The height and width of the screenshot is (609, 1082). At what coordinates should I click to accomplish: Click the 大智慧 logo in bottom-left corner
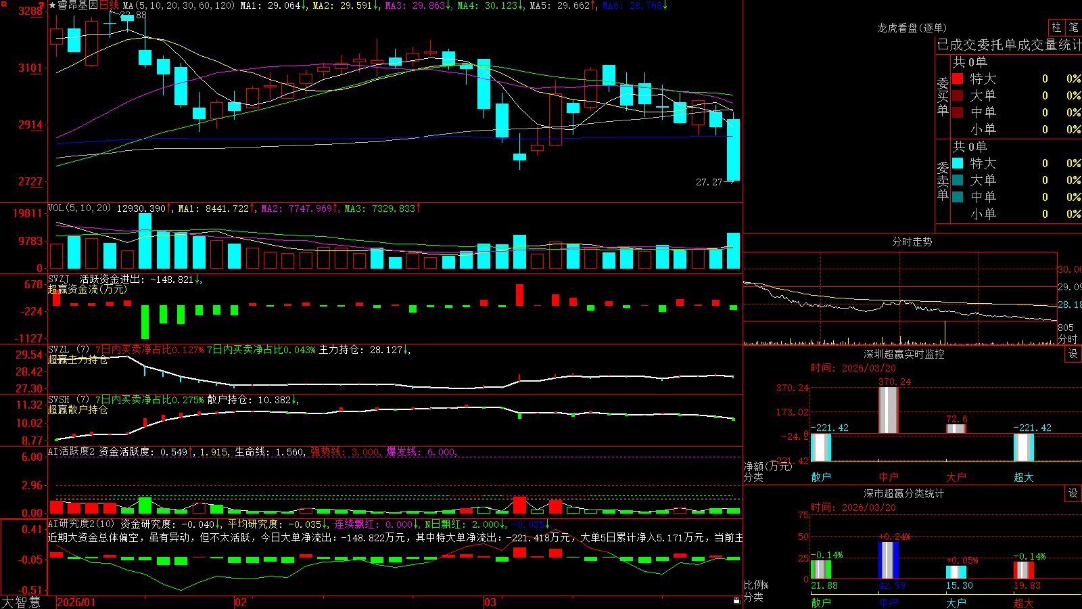[21, 602]
